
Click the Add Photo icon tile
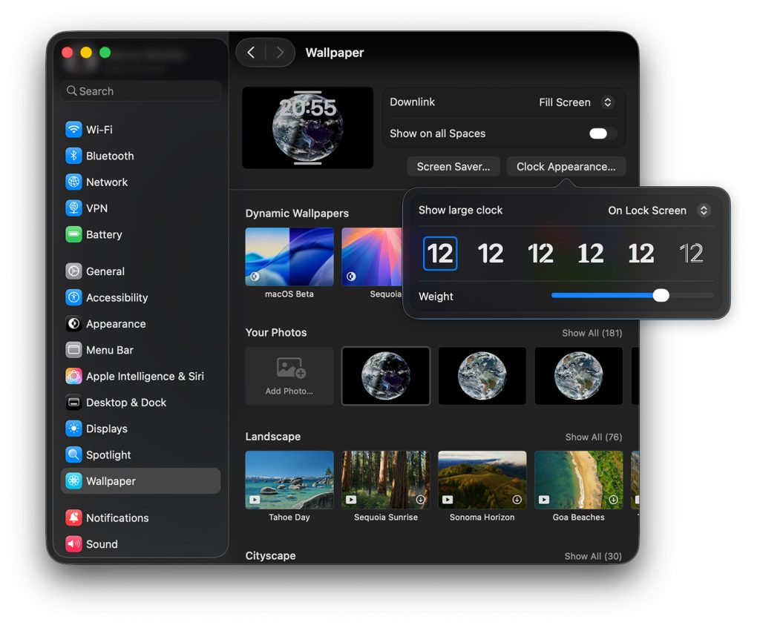[289, 375]
